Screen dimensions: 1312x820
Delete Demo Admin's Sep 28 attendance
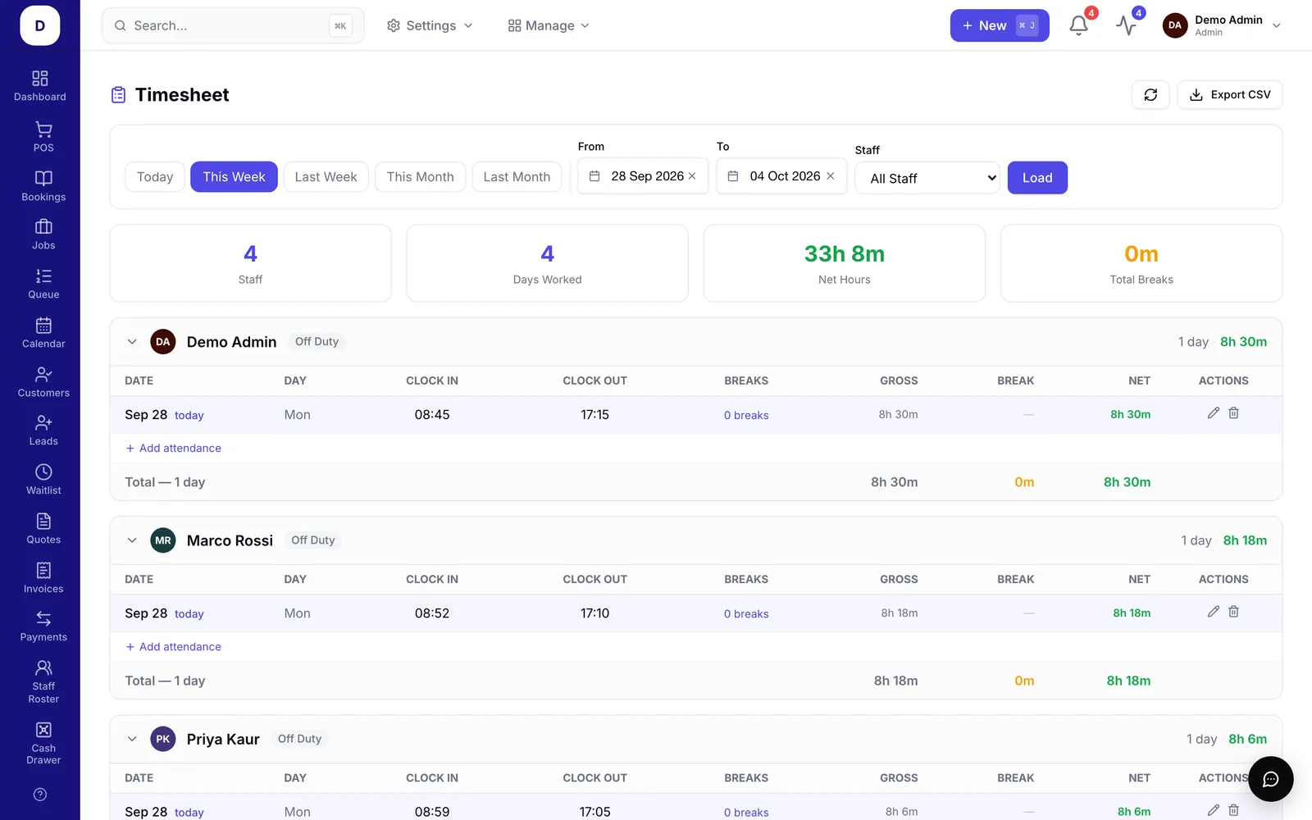(x=1233, y=413)
